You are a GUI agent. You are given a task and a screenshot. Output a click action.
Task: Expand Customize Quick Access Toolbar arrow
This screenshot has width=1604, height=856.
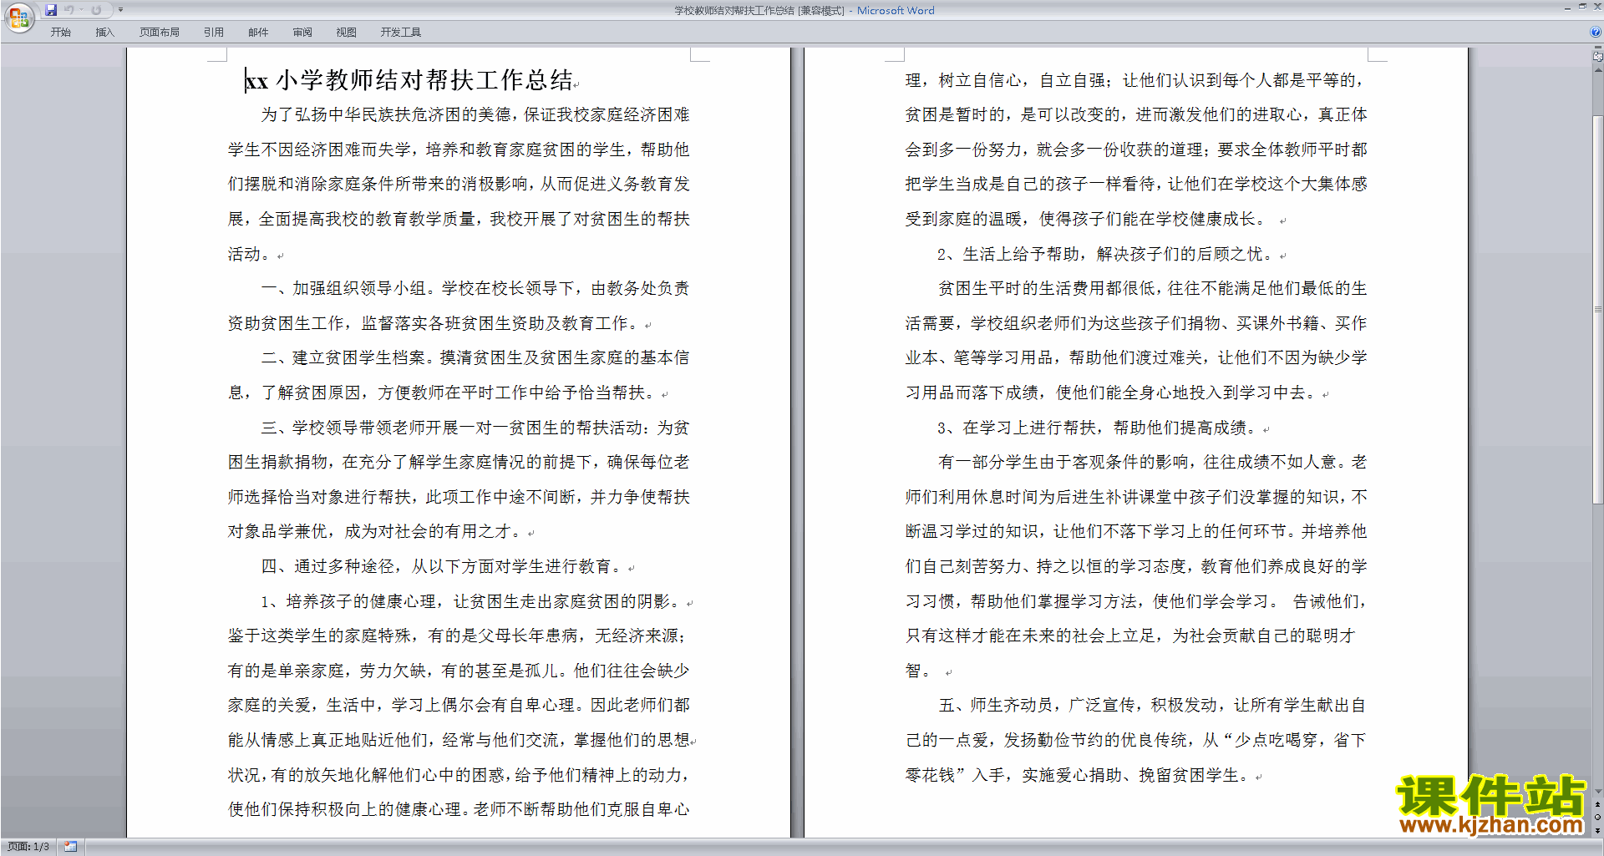120,10
